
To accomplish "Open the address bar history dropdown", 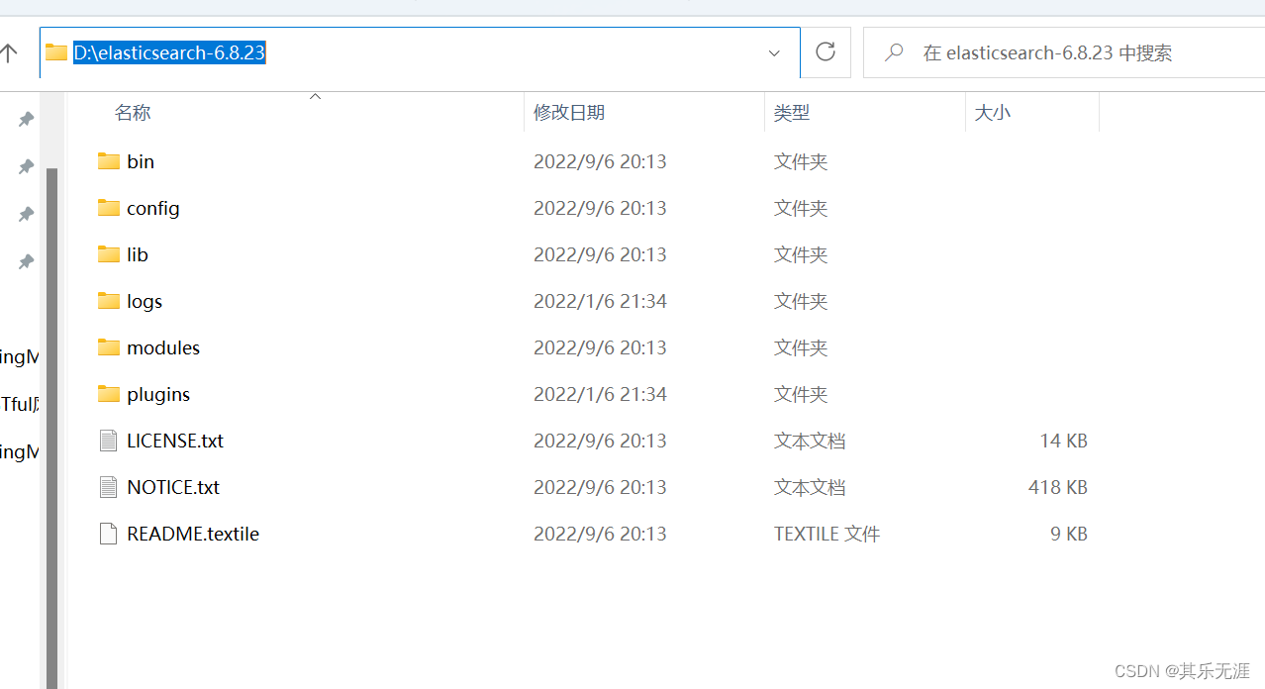I will (773, 52).
